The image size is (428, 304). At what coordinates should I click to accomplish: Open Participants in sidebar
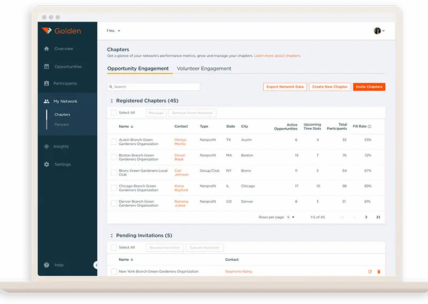click(x=65, y=83)
